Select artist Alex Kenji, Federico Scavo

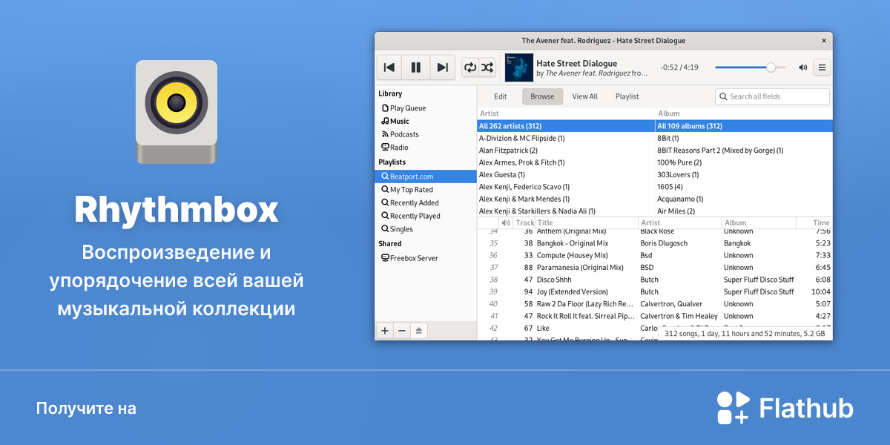tap(566, 187)
